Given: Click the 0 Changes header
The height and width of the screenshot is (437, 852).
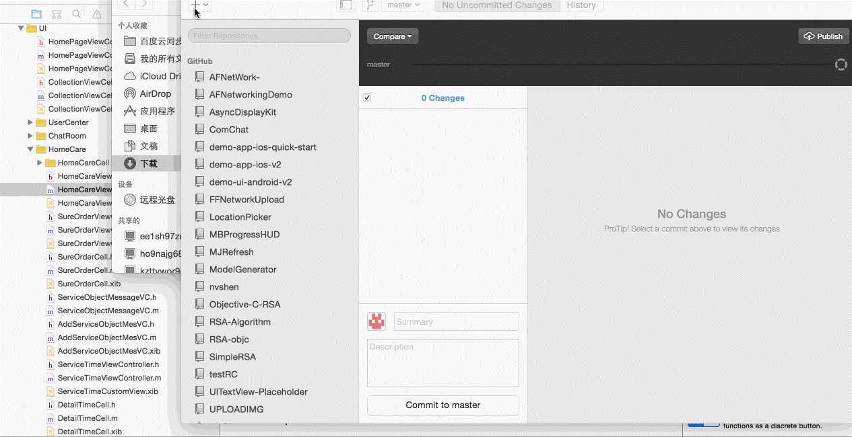Looking at the screenshot, I should click(443, 97).
